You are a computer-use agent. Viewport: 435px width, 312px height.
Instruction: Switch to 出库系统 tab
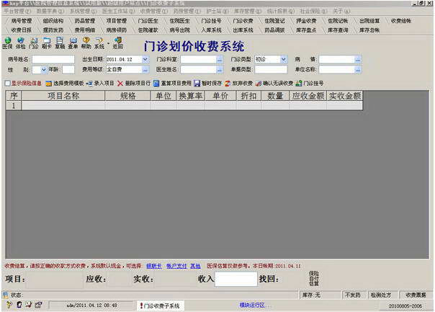point(243,30)
